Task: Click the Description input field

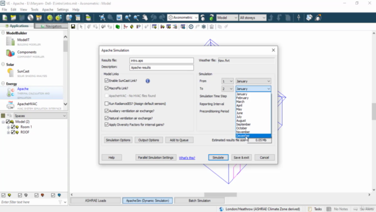Action: pyautogui.click(x=162, y=68)
